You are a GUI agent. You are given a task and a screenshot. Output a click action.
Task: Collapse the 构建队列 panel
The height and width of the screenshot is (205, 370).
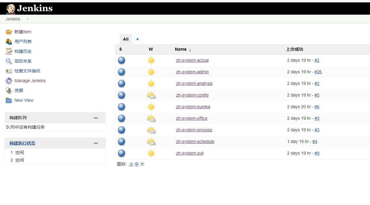pyautogui.click(x=96, y=118)
